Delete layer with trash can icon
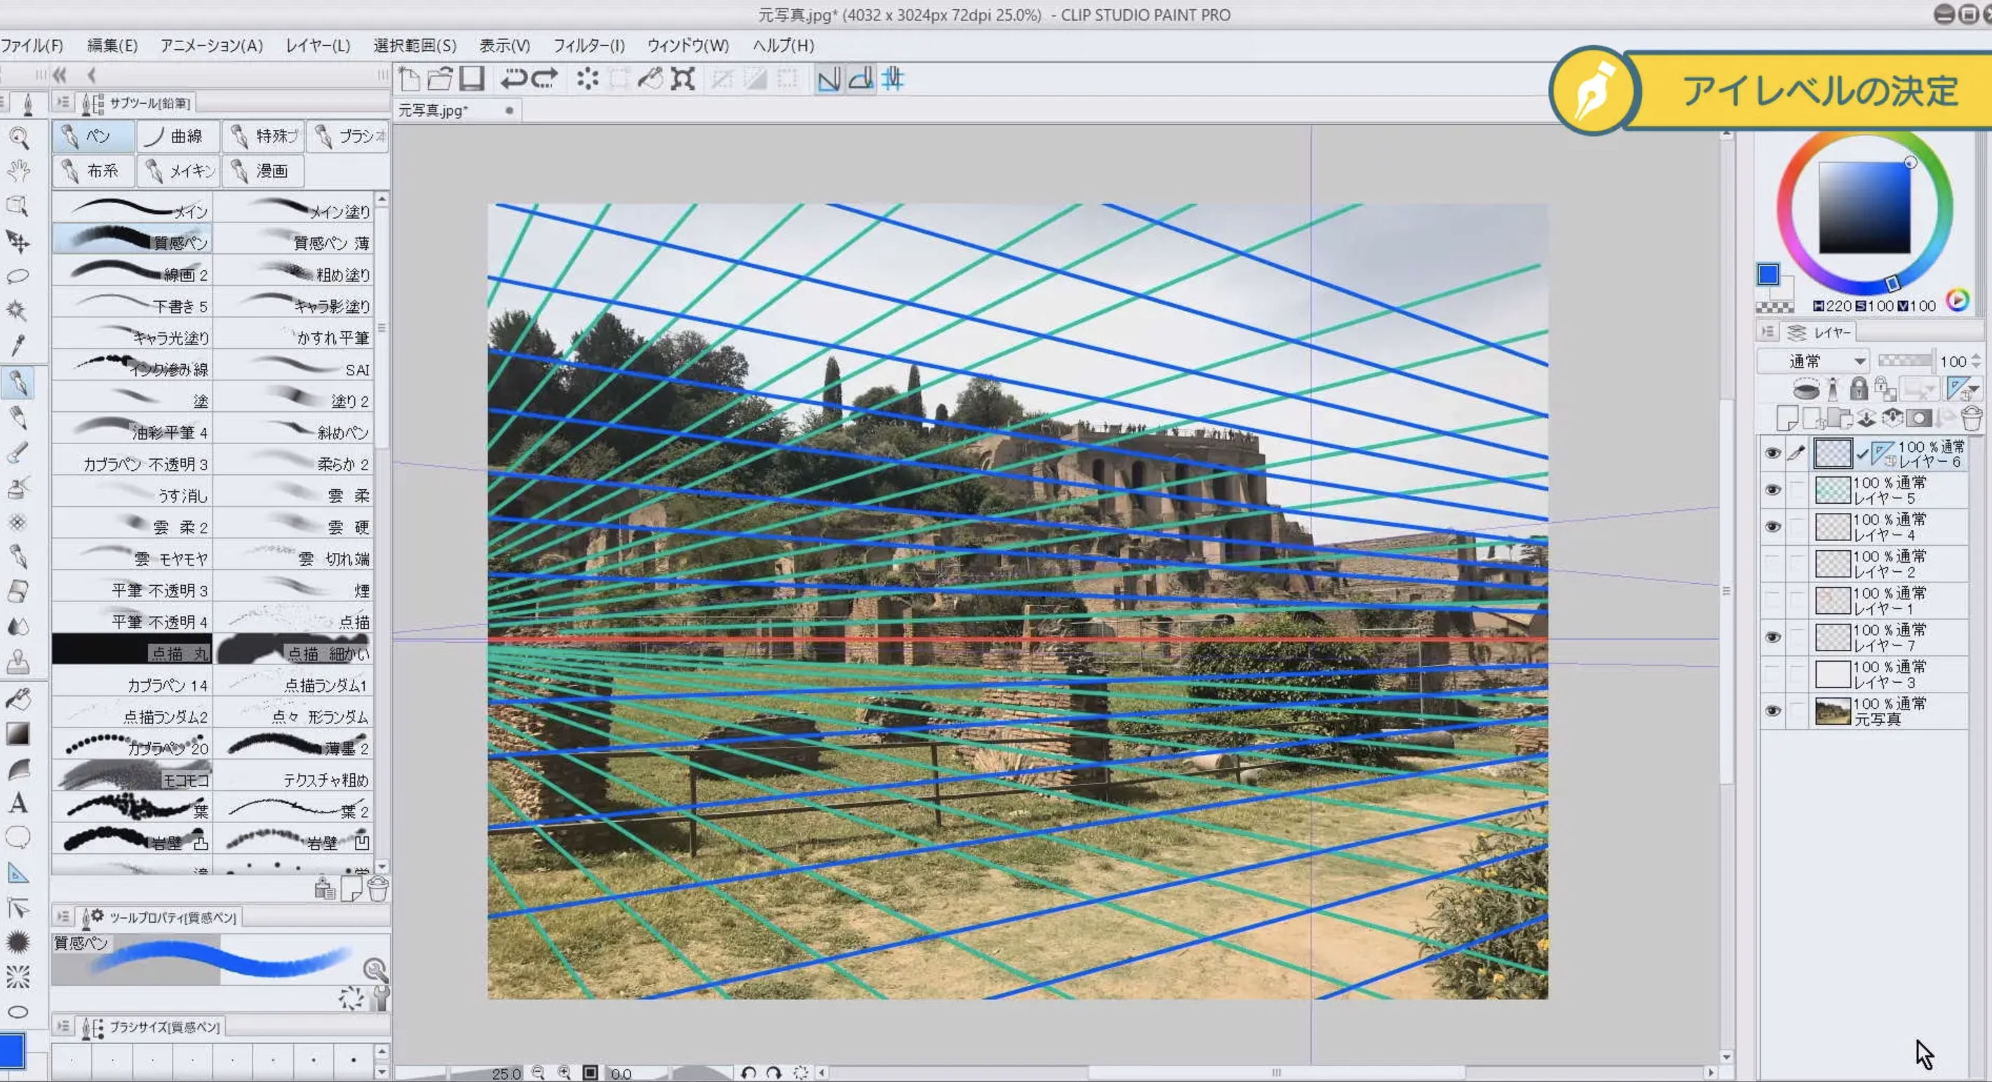 [x=1972, y=418]
